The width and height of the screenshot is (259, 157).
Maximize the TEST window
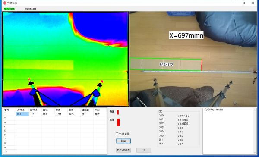(243, 3)
